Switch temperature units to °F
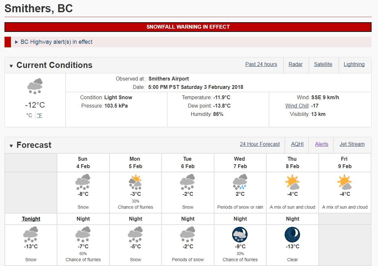 point(40,115)
